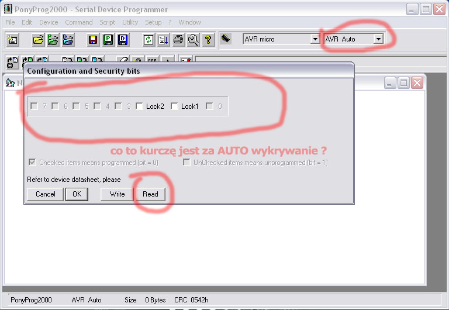Toggle checkbox for bit 5
Image resolution: width=449 pixels, height=310 pixels.
(x=76, y=106)
